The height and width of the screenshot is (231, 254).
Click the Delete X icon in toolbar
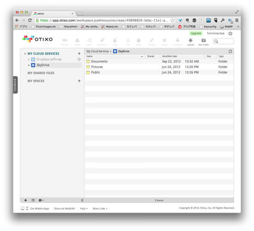(x=164, y=40)
